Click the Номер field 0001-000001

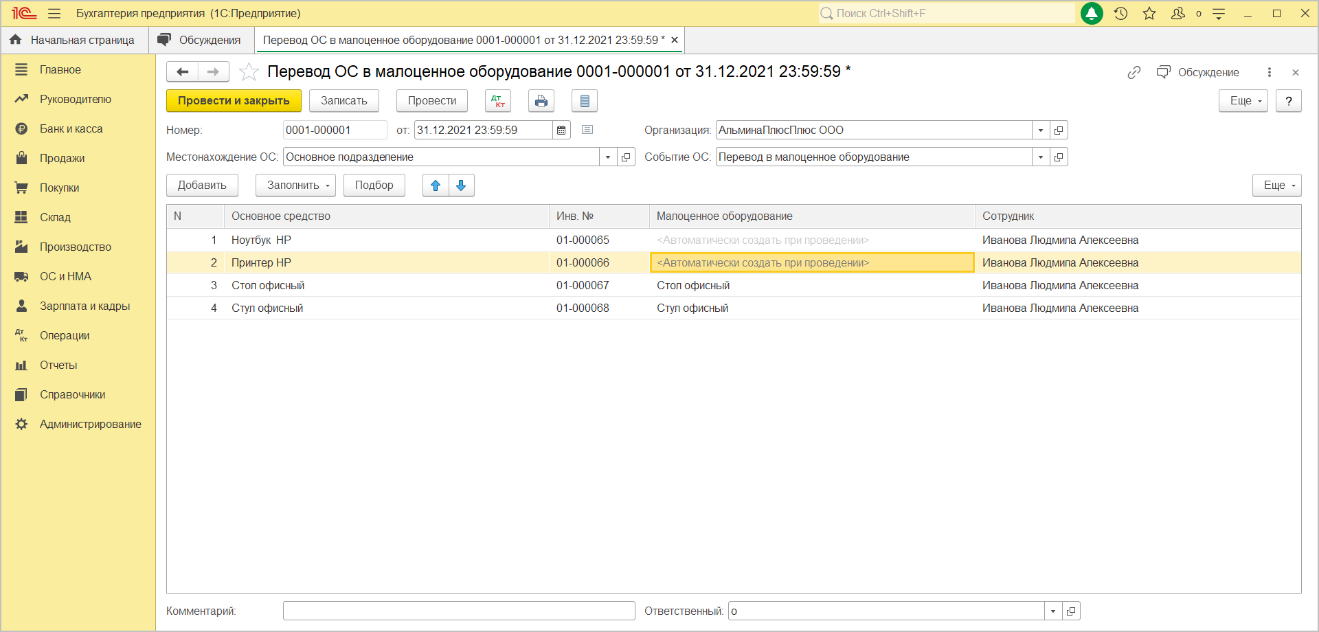pyautogui.click(x=335, y=130)
